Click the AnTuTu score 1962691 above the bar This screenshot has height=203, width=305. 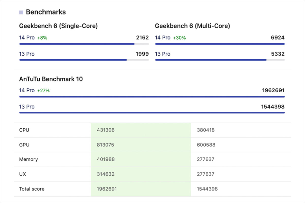(x=273, y=90)
